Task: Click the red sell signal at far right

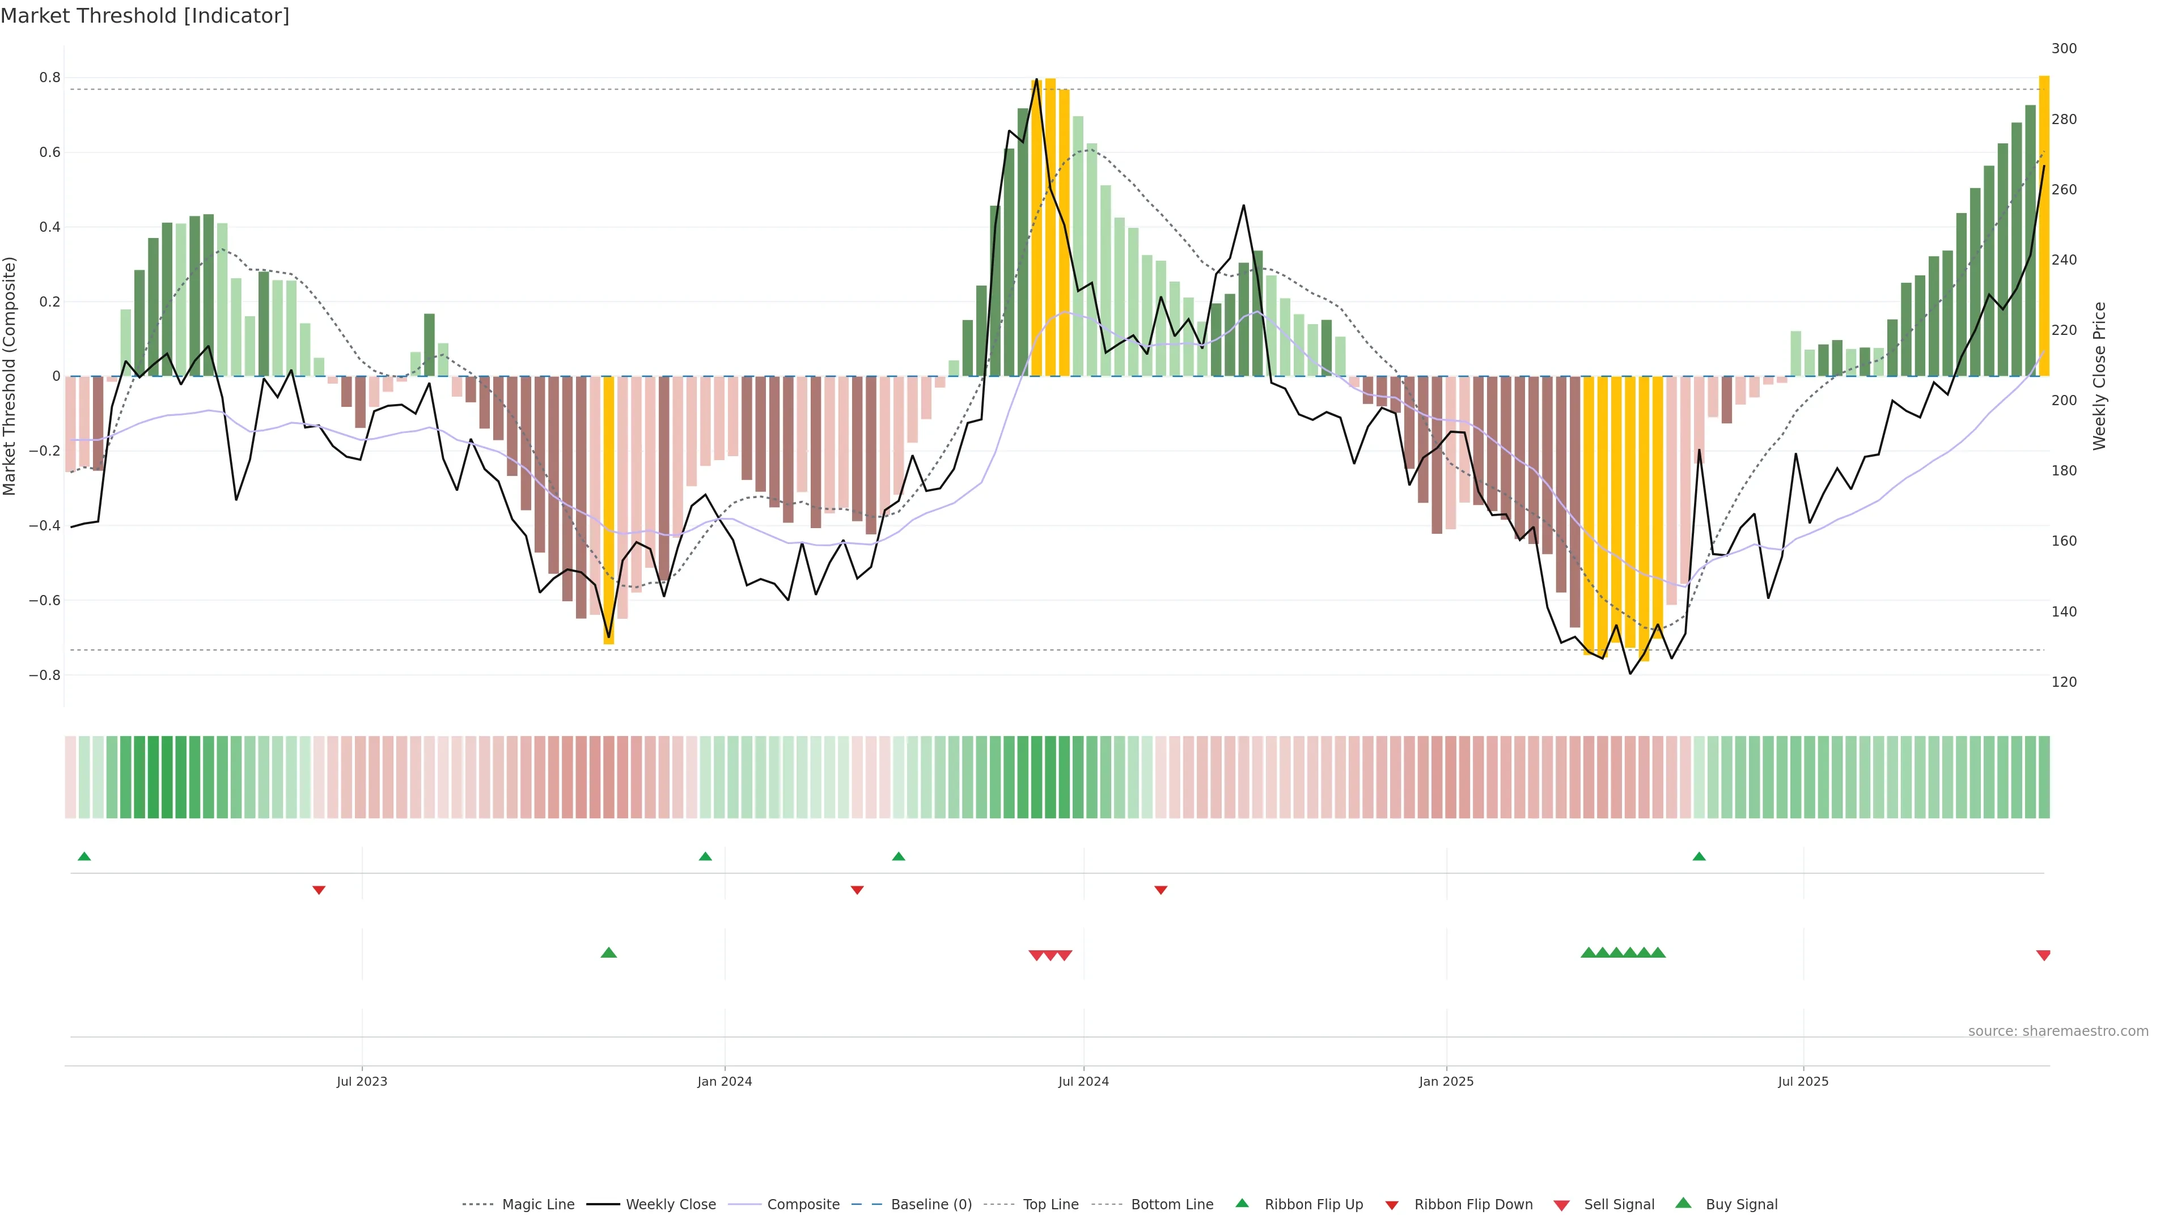Action: (2043, 955)
